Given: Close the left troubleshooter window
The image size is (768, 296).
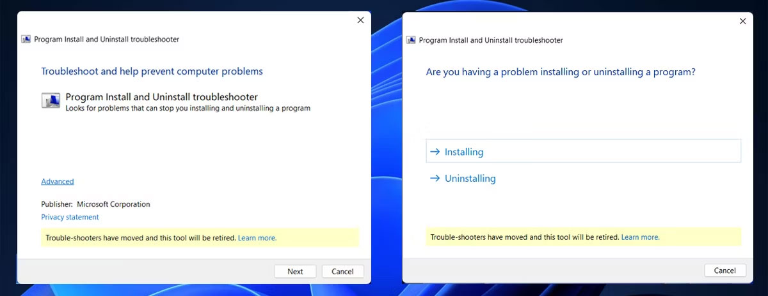Looking at the screenshot, I should coord(360,20).
